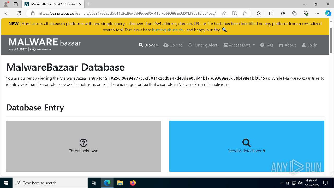The image size is (334, 188).
Task: Toggle split screen icon
Action: (271, 13)
